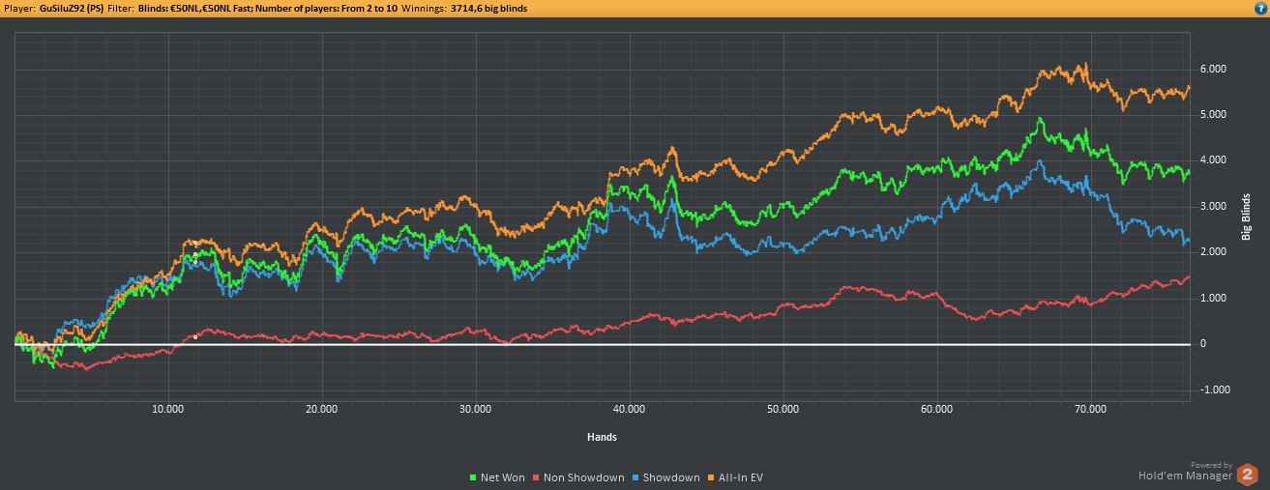Image resolution: width=1270 pixels, height=490 pixels.
Task: Toggle the Non Showdown red legend swatch
Action: coord(536,477)
